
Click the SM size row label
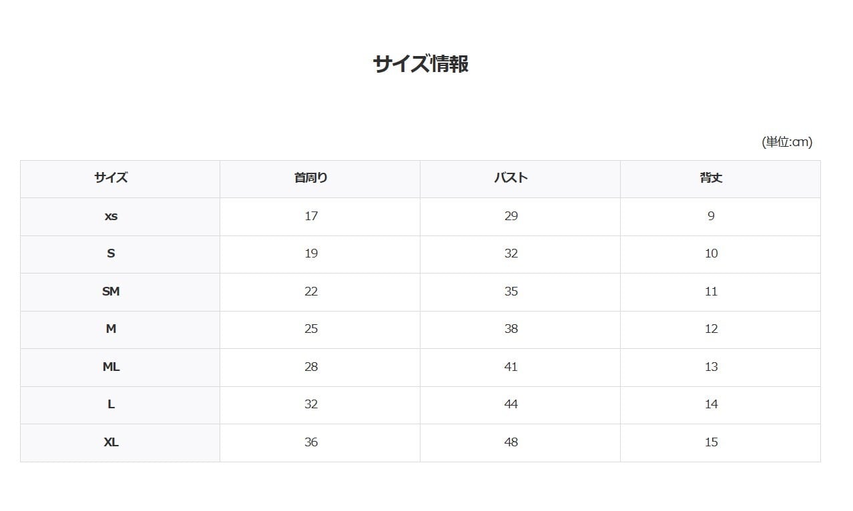pos(111,292)
